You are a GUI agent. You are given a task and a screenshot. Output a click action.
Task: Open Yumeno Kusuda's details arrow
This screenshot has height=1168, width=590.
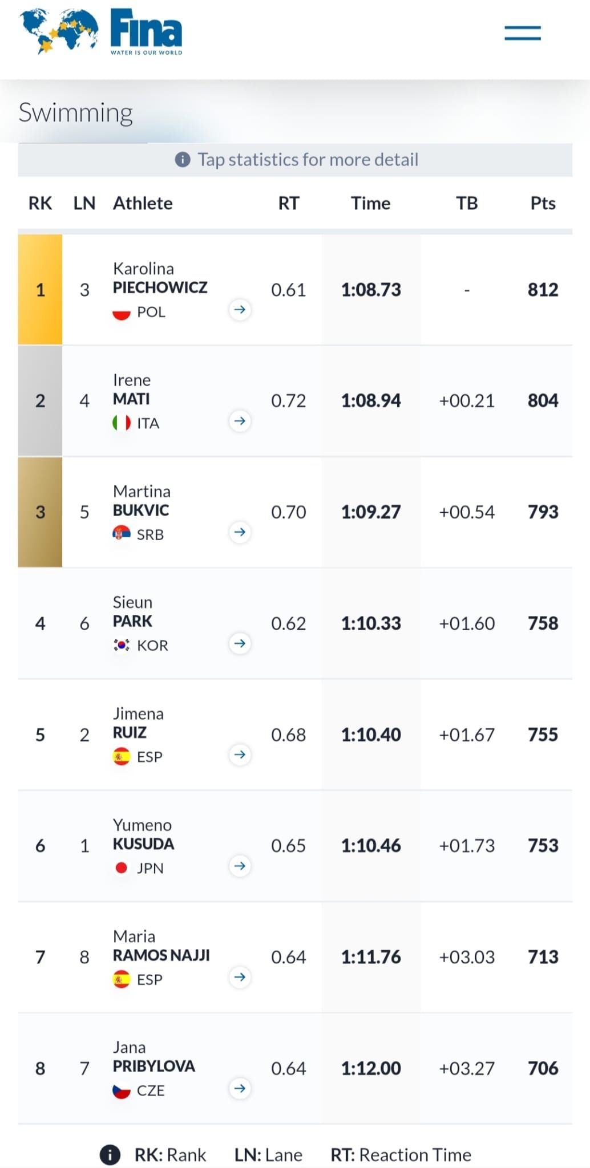click(240, 866)
